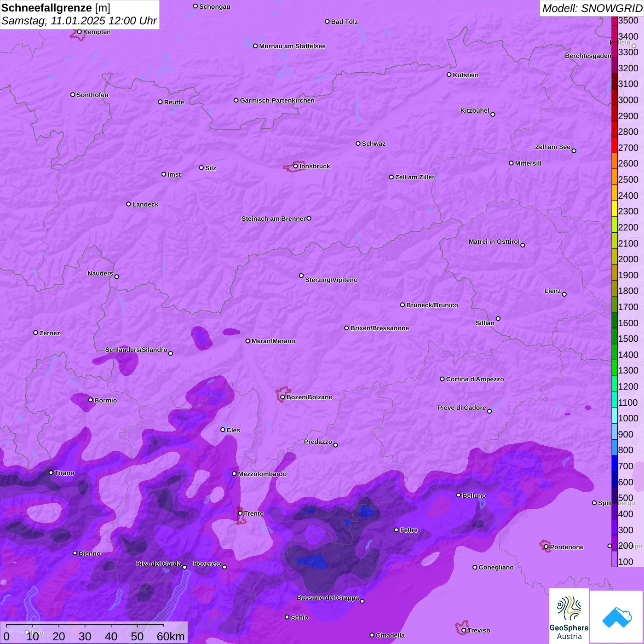This screenshot has height=644, width=644.
Task: Select the Riva del Garda label
Action: click(x=158, y=563)
